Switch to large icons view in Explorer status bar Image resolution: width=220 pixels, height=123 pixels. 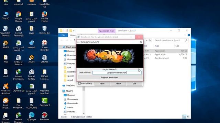[x=188, y=117]
